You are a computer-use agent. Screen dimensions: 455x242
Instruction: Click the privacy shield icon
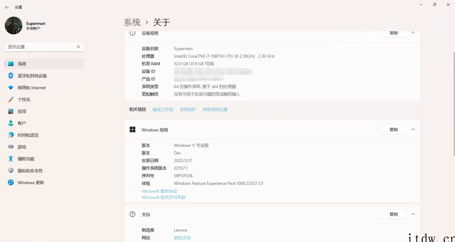(x=11, y=171)
